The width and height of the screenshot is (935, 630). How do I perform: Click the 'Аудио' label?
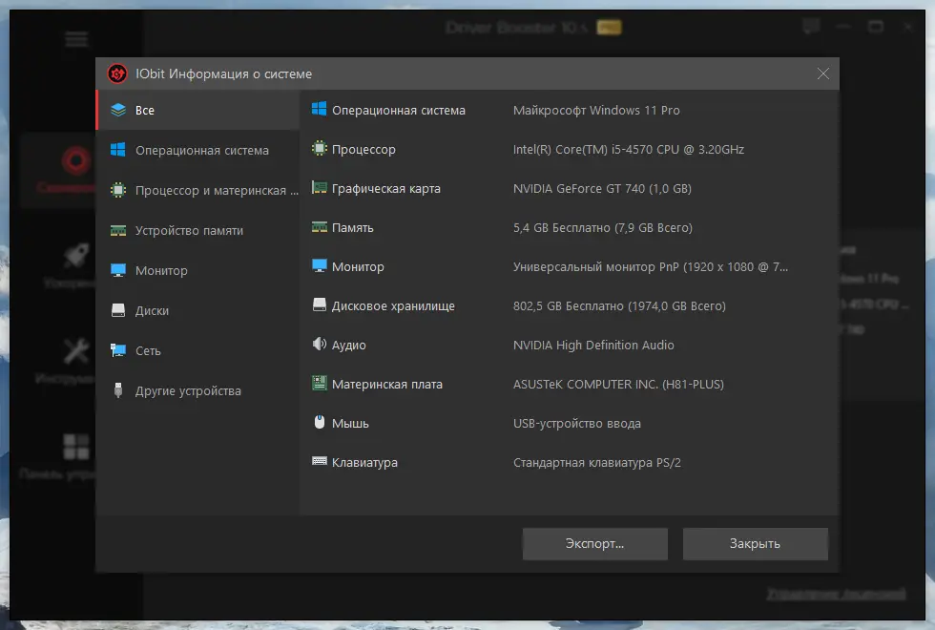click(349, 345)
